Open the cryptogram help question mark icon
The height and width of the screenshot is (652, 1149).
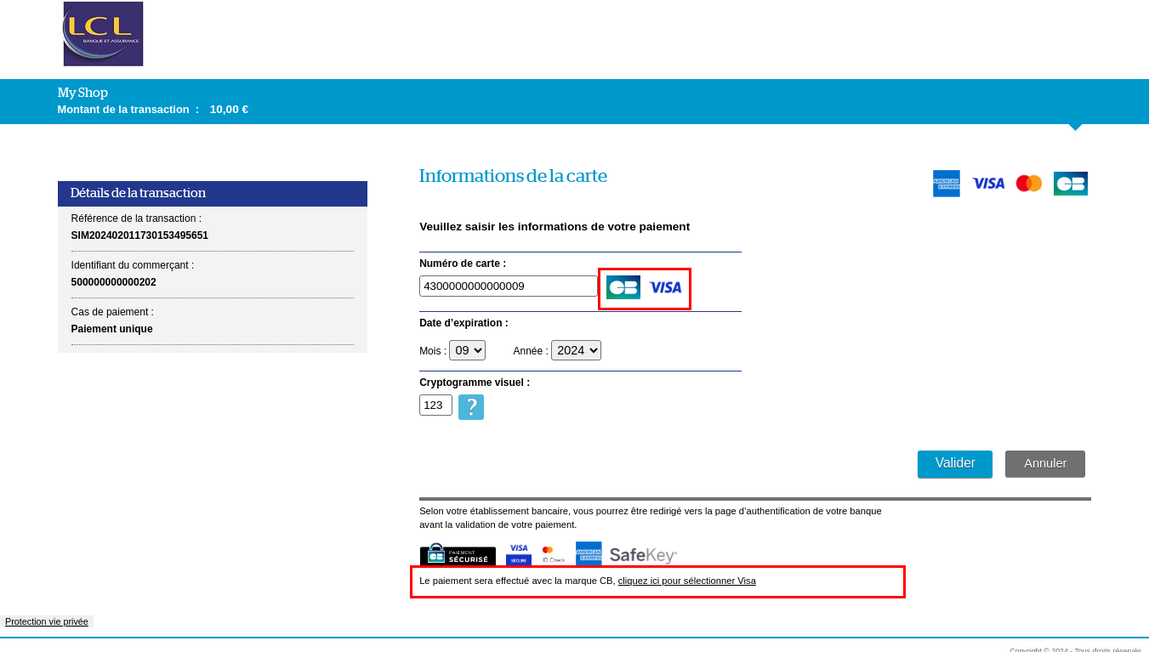coord(471,407)
